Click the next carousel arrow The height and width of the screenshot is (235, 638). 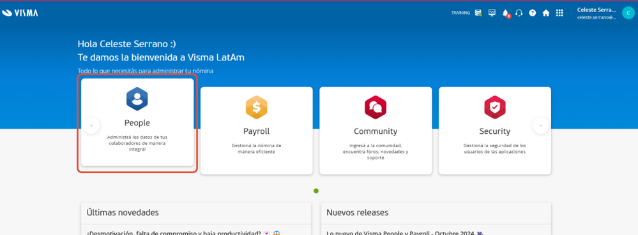tap(541, 126)
